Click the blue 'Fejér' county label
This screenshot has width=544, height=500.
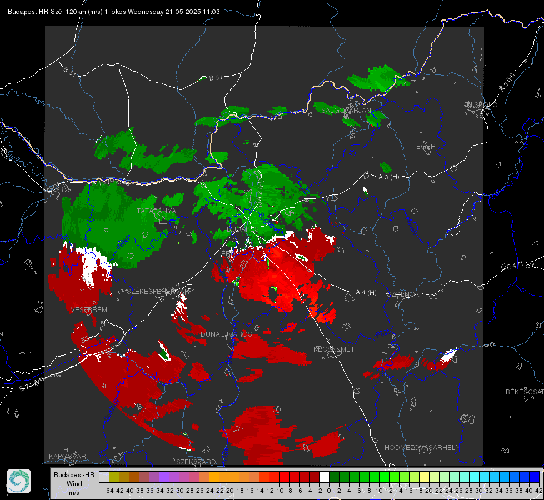tap(123, 243)
